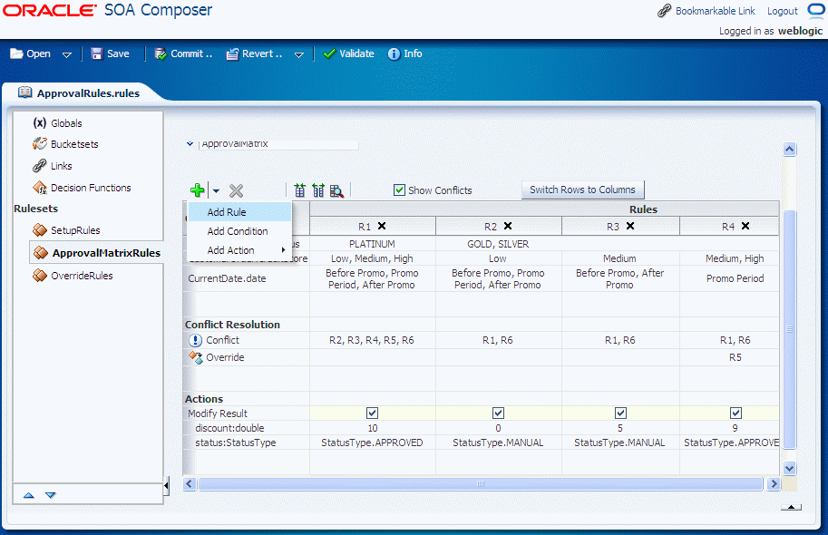Click the Links chain icon
828x535 pixels.
[40, 166]
